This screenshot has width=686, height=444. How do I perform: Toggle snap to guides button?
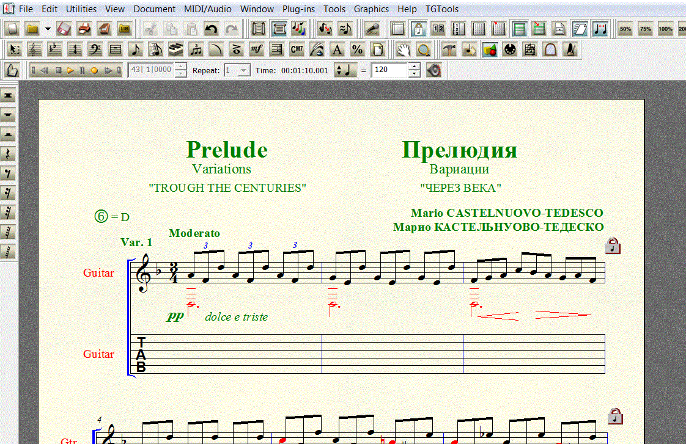[x=539, y=29]
